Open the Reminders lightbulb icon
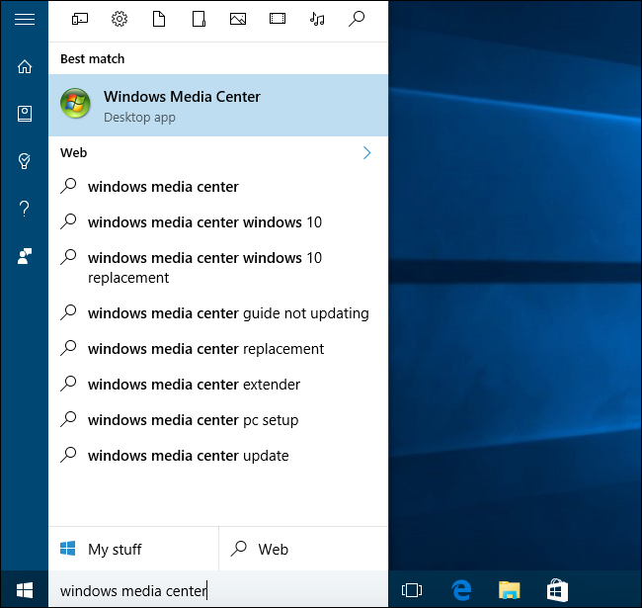This screenshot has width=642, height=608. [25, 161]
